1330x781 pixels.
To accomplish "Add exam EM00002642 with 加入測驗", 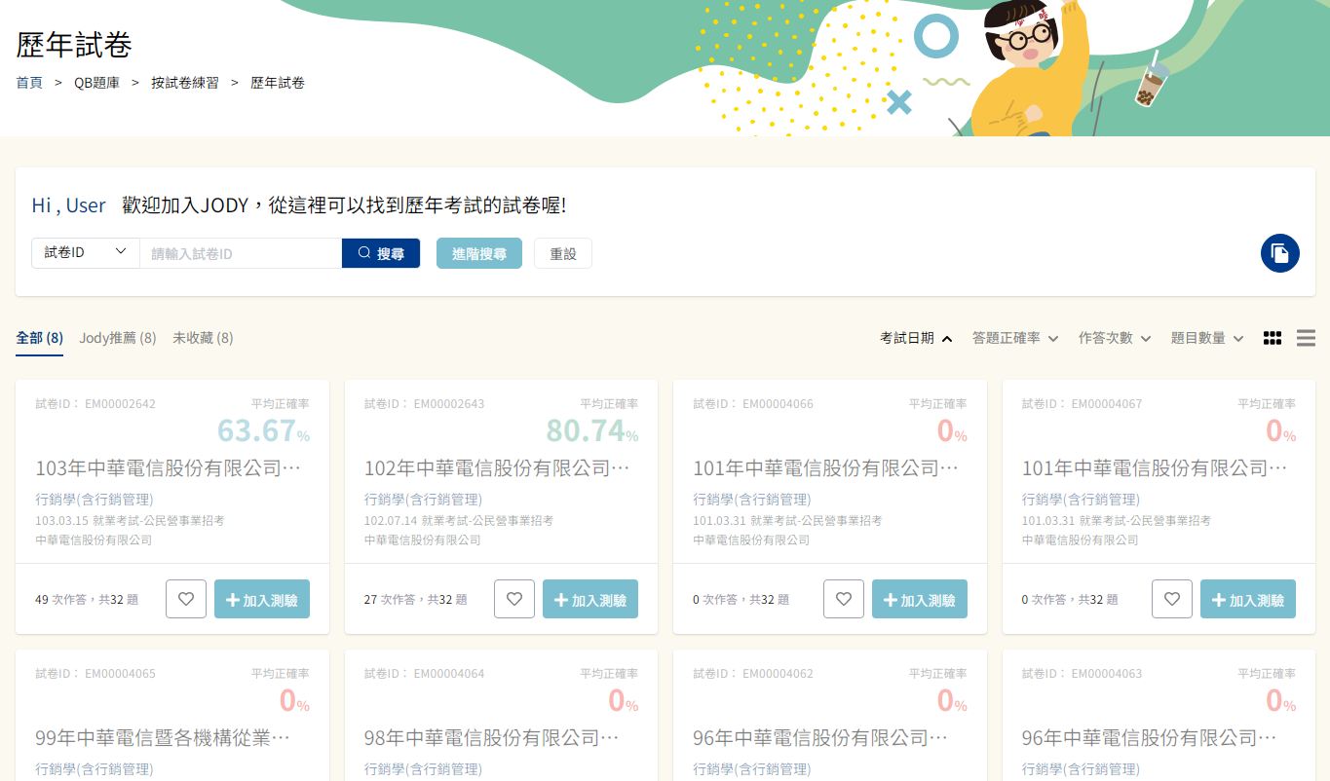I will point(262,599).
